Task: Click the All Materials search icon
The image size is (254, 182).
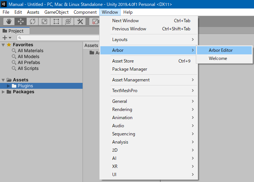Action: [x=14, y=51]
